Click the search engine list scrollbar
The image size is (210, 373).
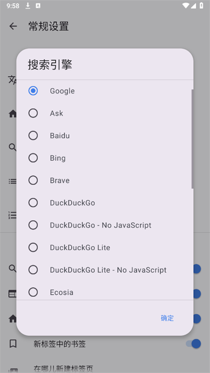coord(192,139)
